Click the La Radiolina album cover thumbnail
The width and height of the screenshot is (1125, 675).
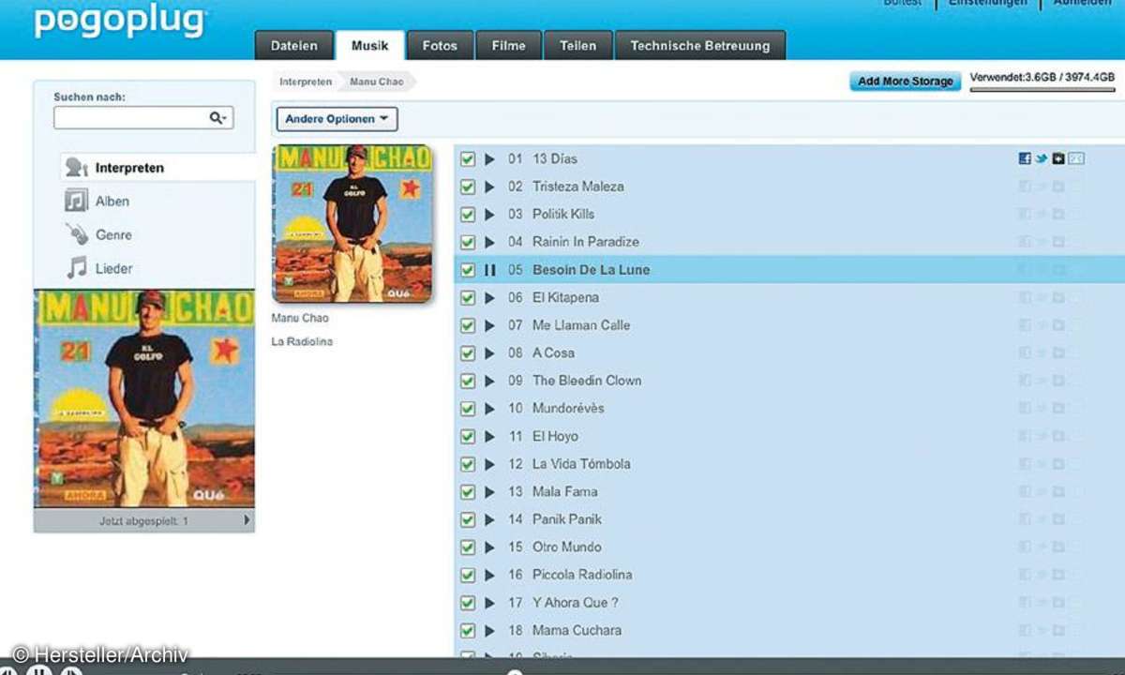point(352,223)
